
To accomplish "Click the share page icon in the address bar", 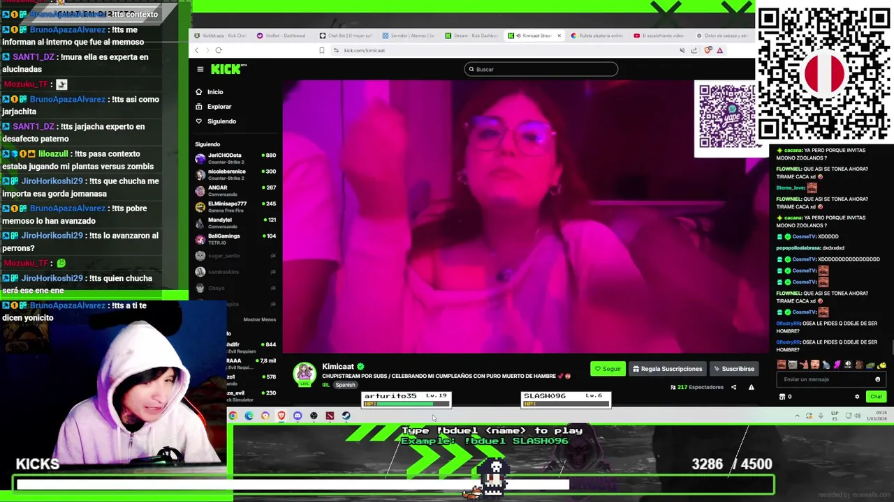I will 694,50.
